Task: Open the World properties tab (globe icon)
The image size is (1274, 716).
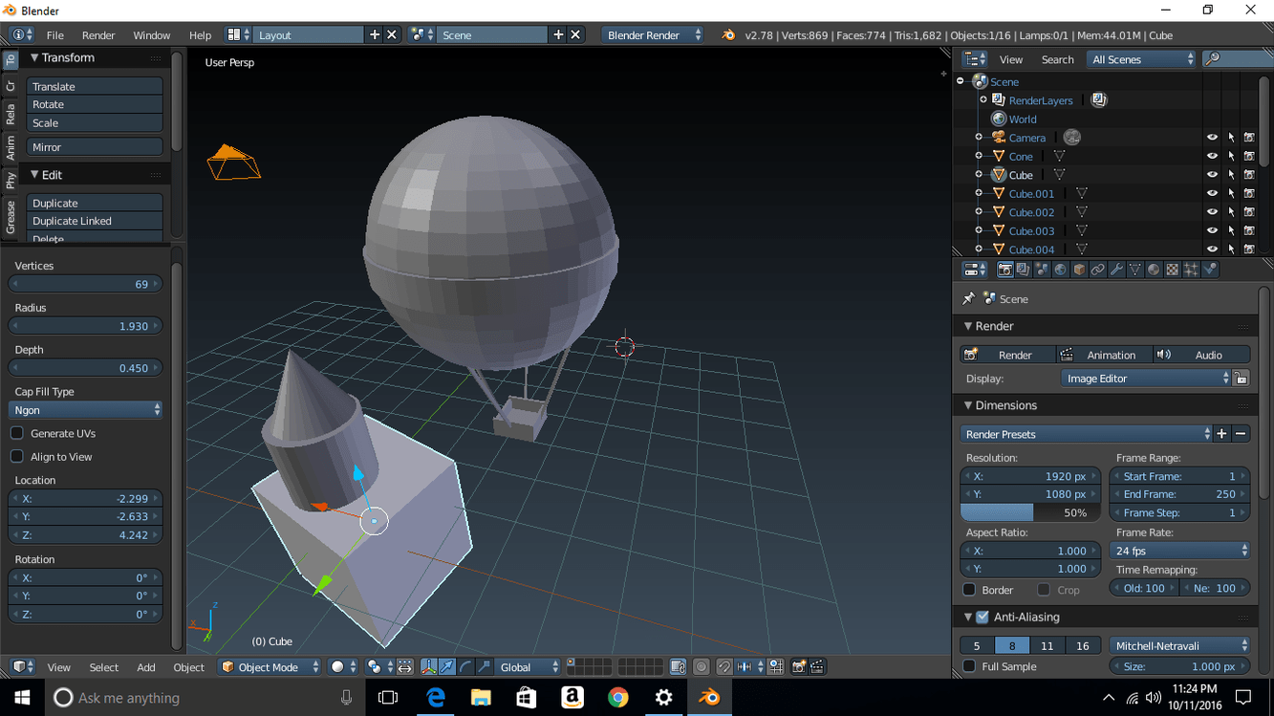Action: [x=1060, y=271]
